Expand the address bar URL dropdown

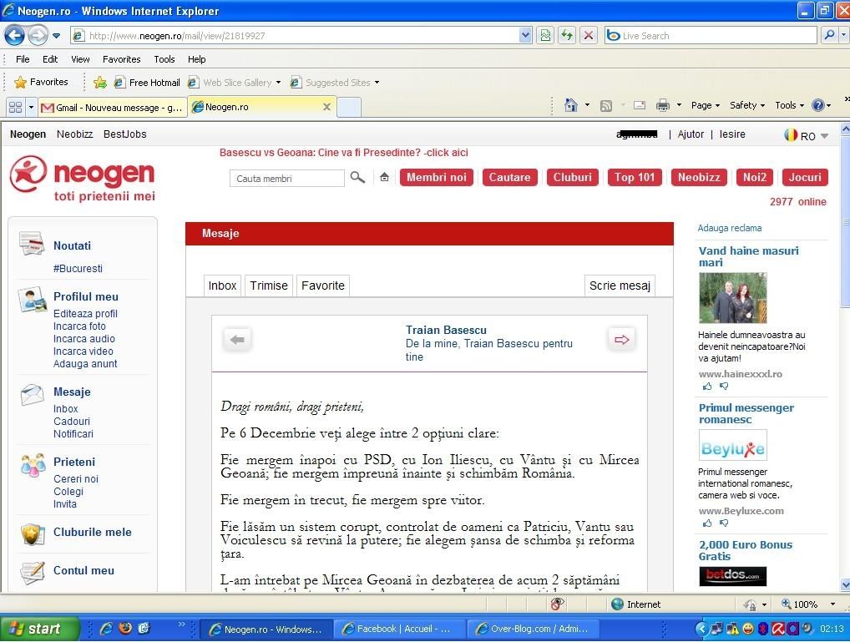[525, 36]
